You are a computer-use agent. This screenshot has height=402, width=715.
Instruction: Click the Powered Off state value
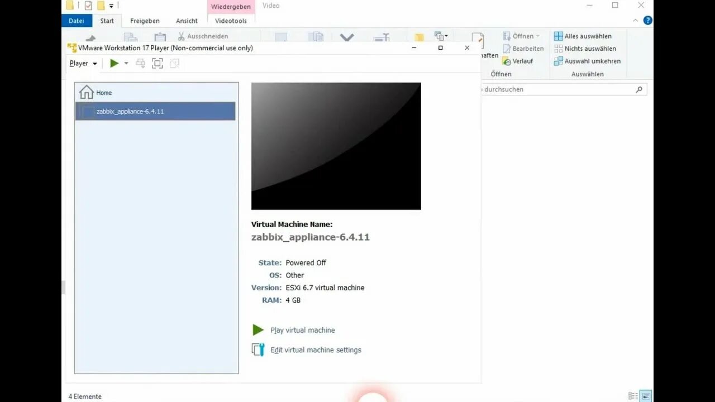click(306, 262)
